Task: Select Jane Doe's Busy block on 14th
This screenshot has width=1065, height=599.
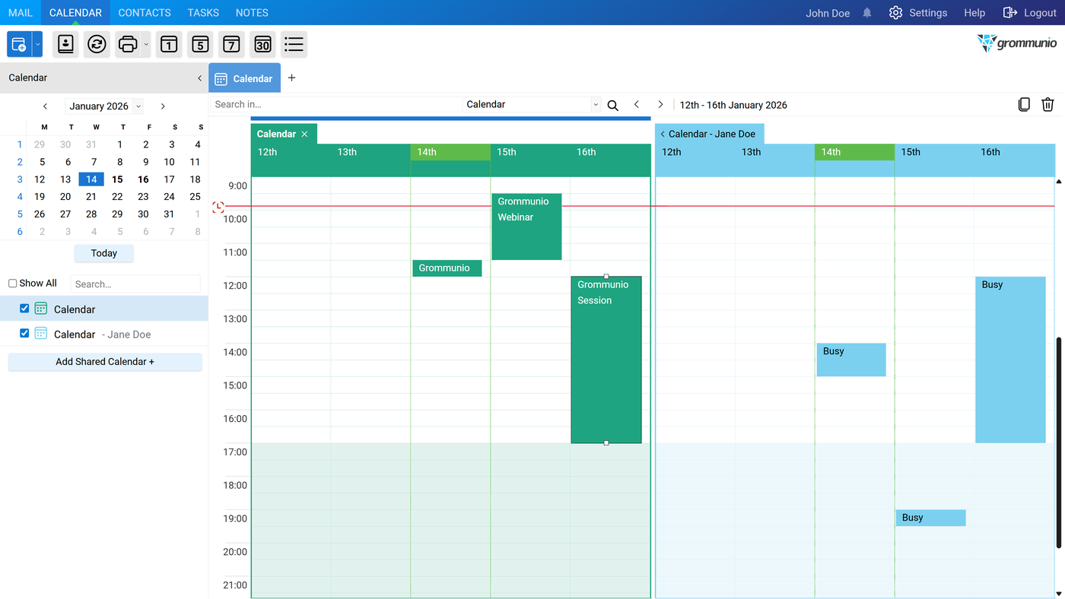Action: (x=851, y=360)
